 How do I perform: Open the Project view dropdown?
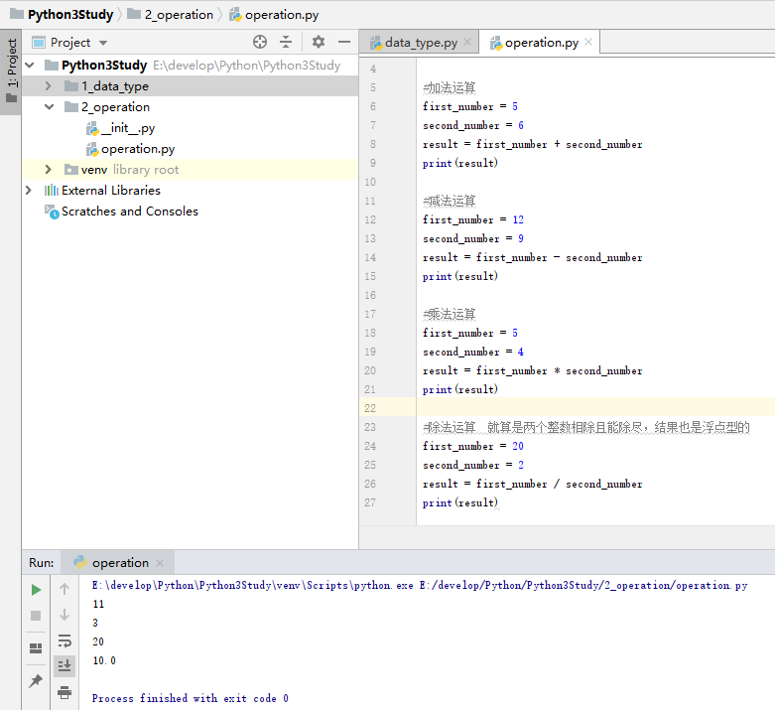tap(103, 43)
